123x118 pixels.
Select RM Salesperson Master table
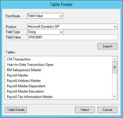coord(24,70)
